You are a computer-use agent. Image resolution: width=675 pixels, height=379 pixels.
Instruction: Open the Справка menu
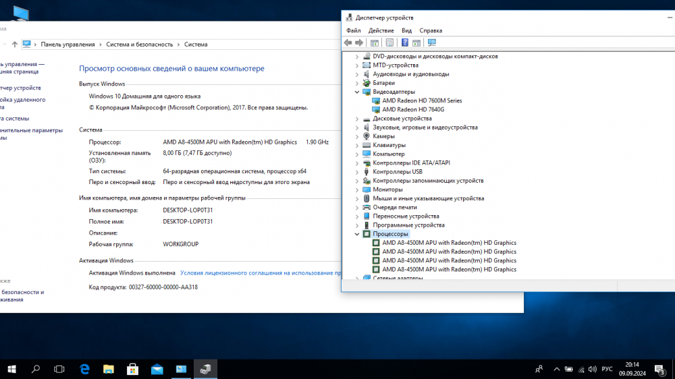coord(431,30)
